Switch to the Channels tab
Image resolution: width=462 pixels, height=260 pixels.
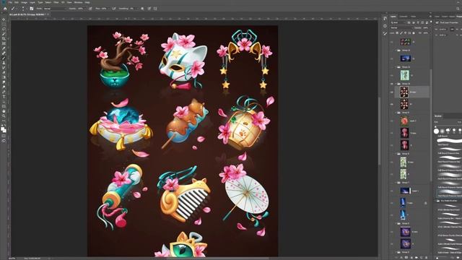click(x=404, y=17)
